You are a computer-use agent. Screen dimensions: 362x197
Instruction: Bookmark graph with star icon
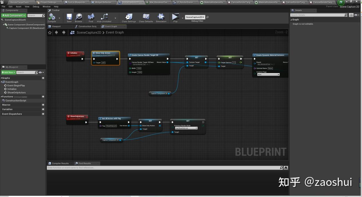tap(50, 33)
